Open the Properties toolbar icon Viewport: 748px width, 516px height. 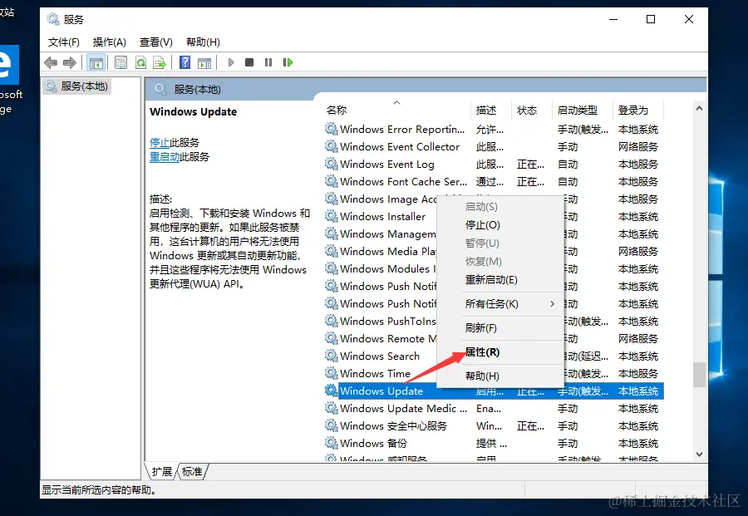[x=121, y=62]
